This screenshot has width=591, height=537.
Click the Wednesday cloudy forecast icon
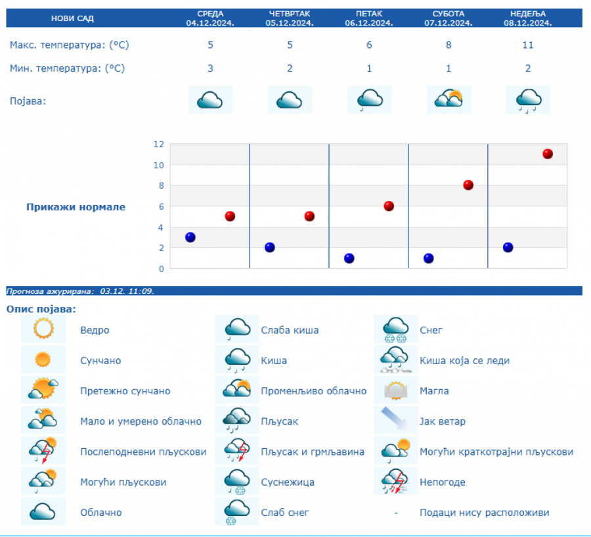tap(210, 100)
